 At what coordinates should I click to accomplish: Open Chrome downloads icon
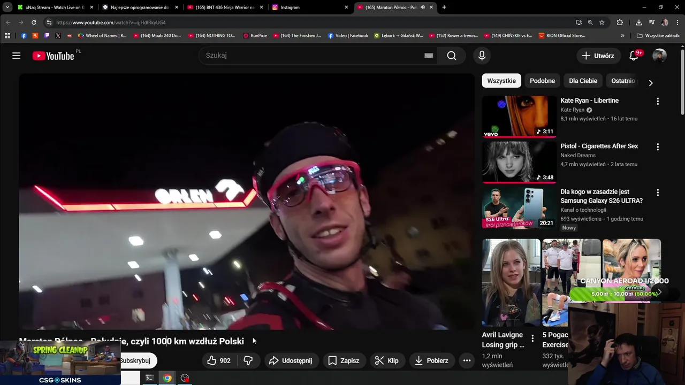639,22
